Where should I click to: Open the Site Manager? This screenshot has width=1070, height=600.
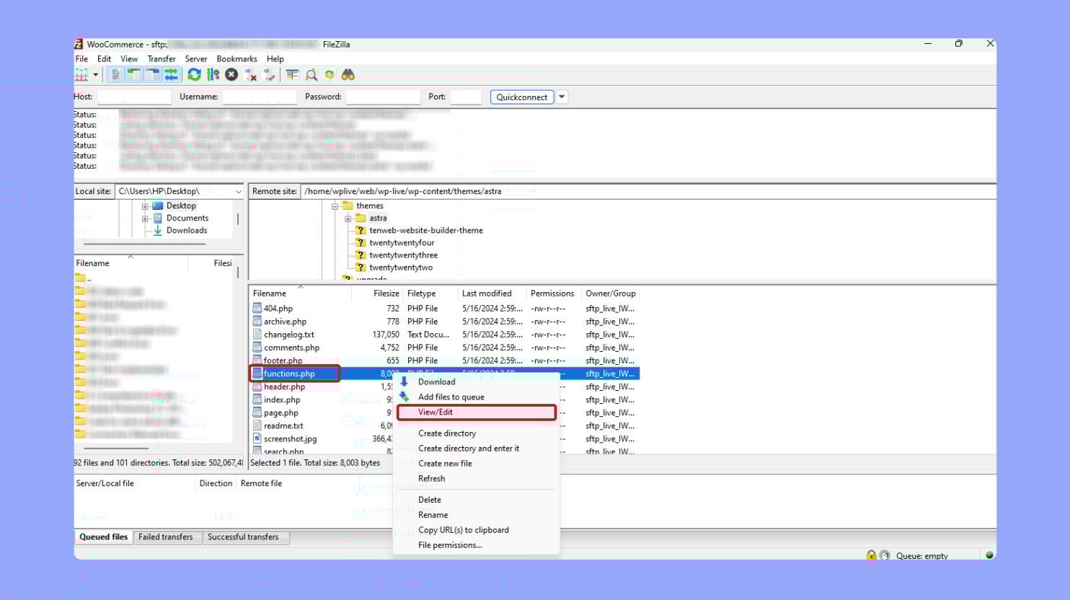click(x=81, y=74)
